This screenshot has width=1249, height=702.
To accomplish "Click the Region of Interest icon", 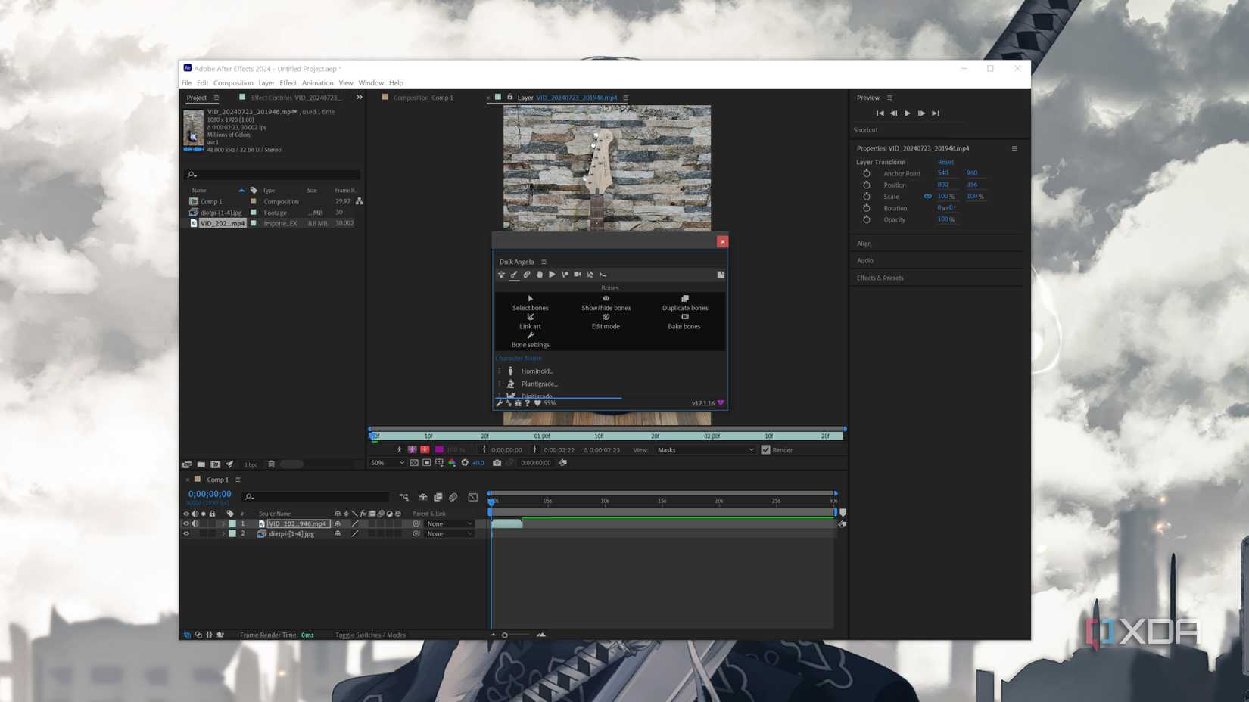I will coord(426,463).
